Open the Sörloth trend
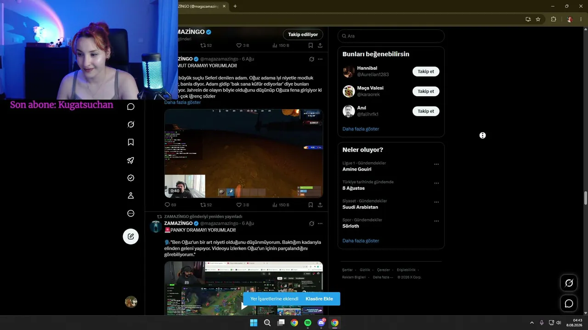Image resolution: width=588 pixels, height=330 pixels. 351,226
